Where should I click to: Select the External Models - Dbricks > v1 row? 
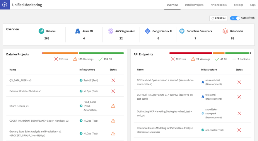tap(65, 91)
